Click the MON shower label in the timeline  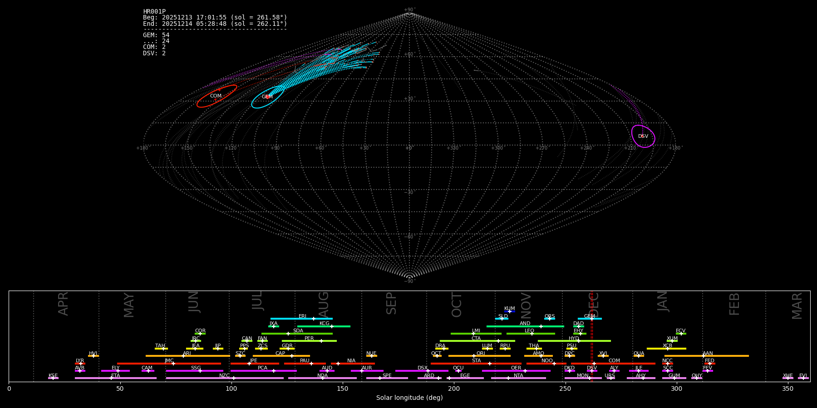pyautogui.click(x=583, y=376)
